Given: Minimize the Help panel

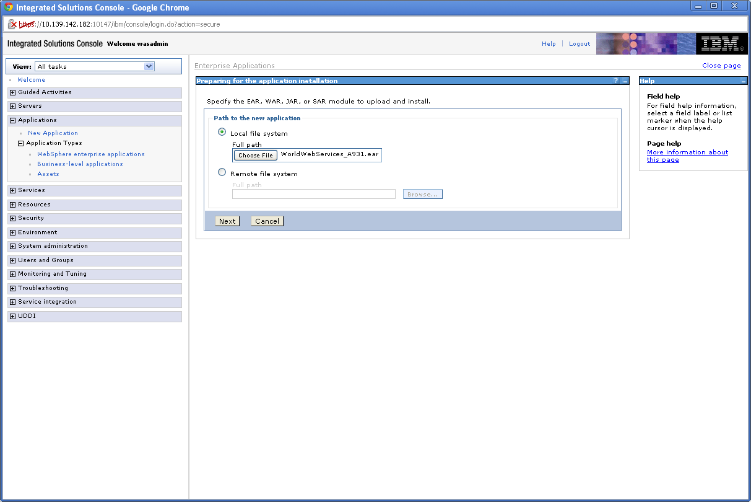Looking at the screenshot, I should coord(744,81).
